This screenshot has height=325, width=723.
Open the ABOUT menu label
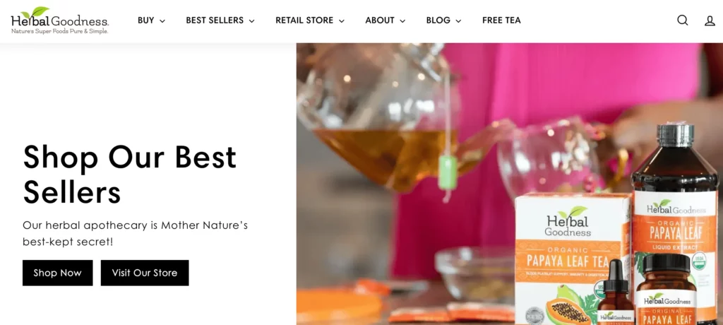coord(380,20)
